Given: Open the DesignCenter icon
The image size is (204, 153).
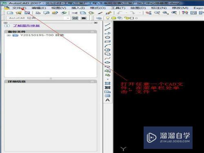Looking at the screenshot, I should point(193,13).
